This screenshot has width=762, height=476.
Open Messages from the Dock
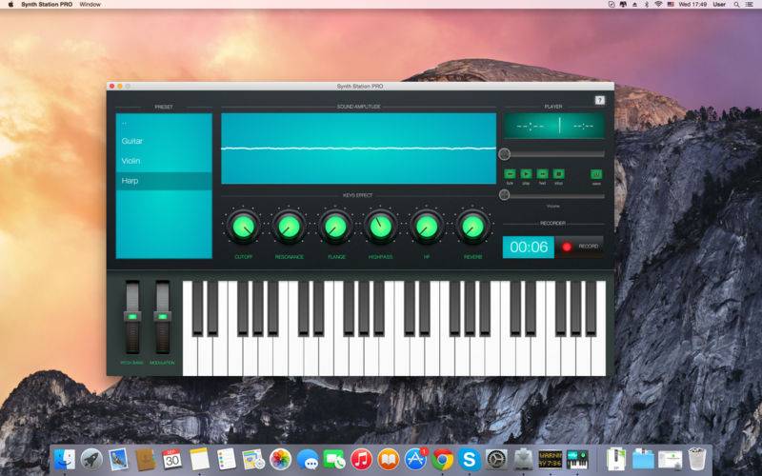(307, 459)
